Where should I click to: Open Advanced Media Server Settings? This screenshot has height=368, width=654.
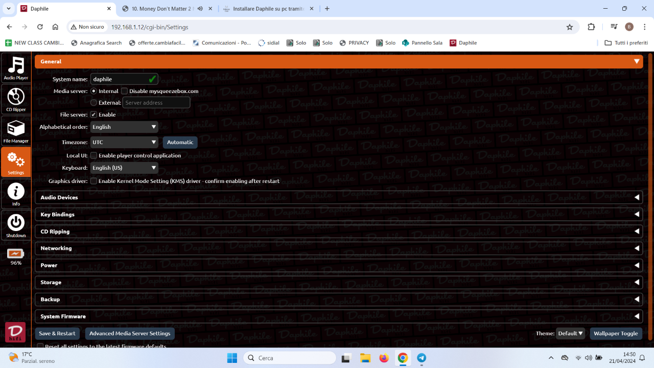tap(130, 334)
